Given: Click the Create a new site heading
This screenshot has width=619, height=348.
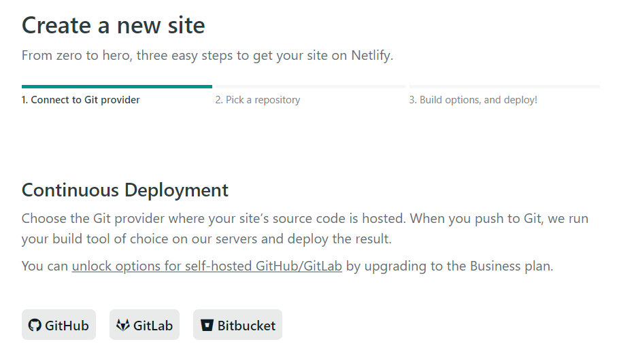Looking at the screenshot, I should [x=114, y=26].
